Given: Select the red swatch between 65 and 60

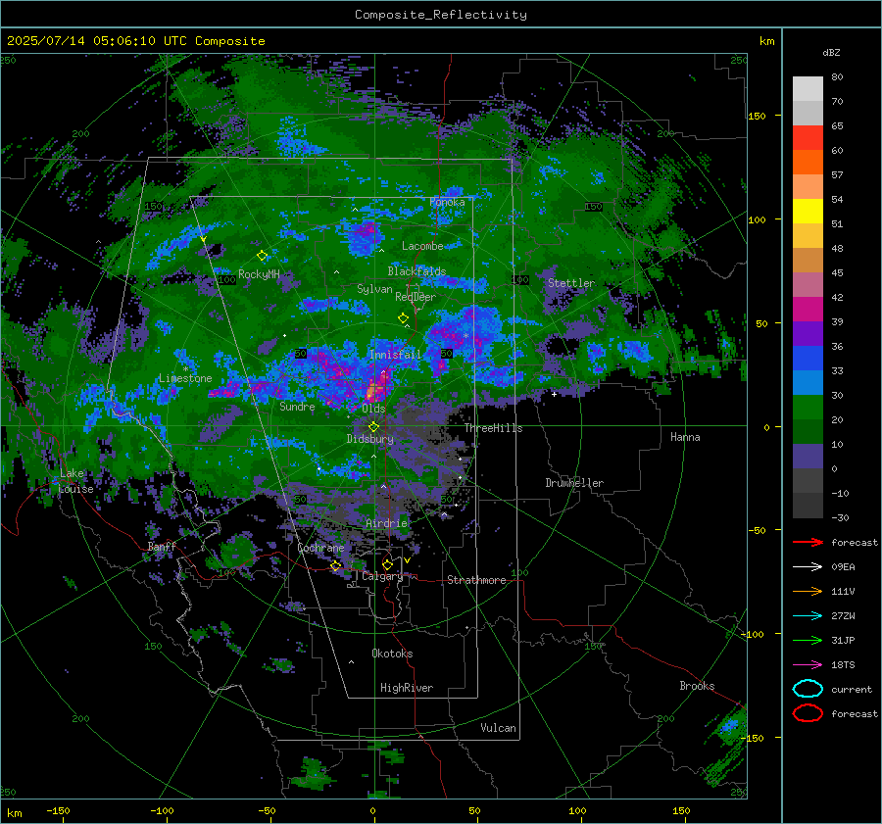Looking at the screenshot, I should click(808, 138).
